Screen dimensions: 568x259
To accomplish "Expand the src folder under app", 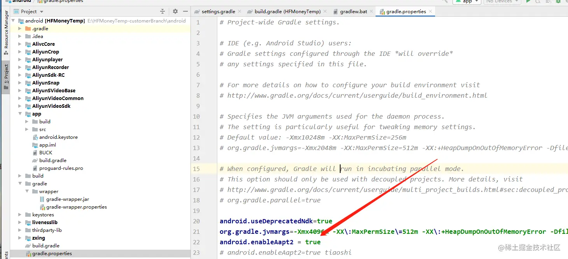I will (27, 129).
